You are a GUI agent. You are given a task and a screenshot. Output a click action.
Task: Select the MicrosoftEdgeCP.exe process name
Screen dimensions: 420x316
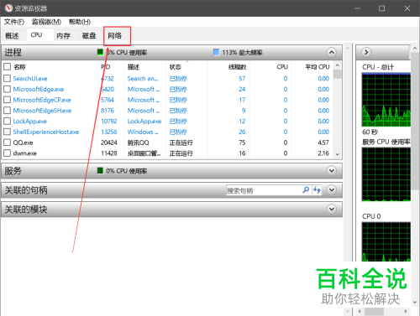coord(42,100)
